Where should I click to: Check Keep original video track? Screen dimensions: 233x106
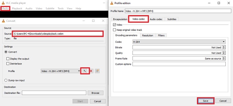pyautogui.click(x=114, y=30)
